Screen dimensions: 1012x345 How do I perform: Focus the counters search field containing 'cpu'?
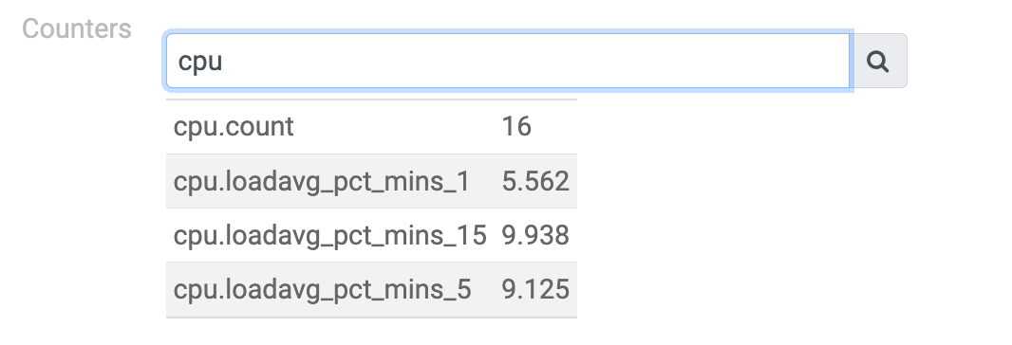pos(508,61)
